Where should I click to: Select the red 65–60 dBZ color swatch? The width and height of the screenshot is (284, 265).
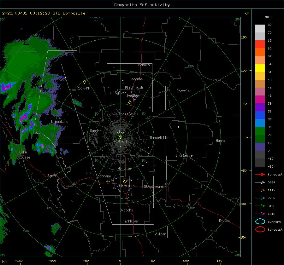[260, 44]
